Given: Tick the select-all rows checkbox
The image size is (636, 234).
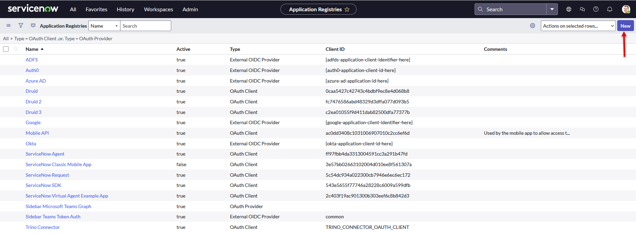Looking at the screenshot, I should point(6,49).
